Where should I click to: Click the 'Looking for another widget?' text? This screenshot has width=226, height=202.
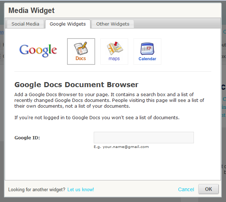coord(37,189)
